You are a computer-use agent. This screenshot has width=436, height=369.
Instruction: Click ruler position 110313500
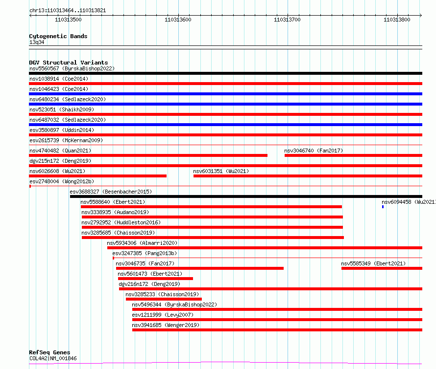point(68,20)
